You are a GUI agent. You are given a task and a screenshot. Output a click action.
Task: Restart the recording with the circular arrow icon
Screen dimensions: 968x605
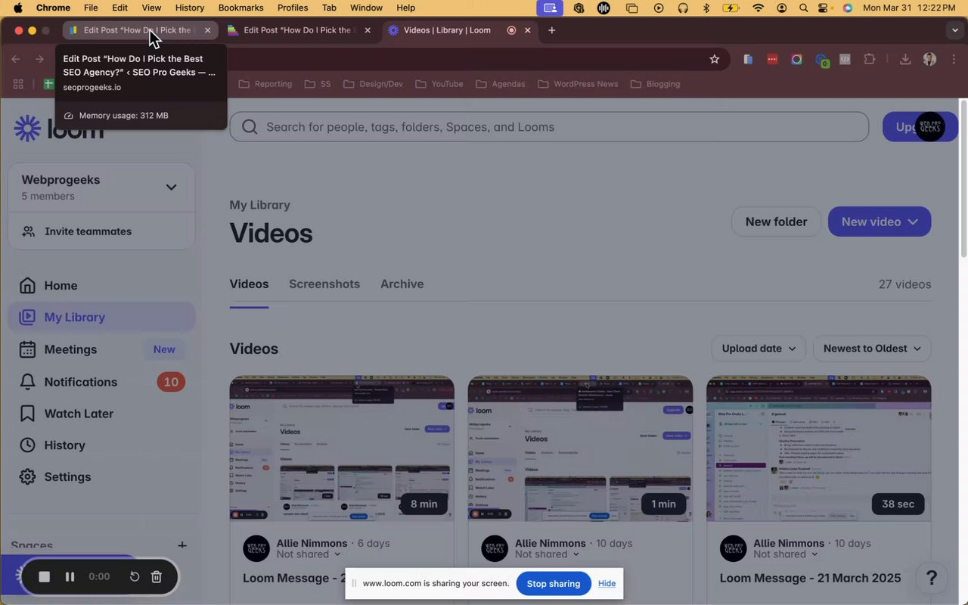click(x=134, y=577)
